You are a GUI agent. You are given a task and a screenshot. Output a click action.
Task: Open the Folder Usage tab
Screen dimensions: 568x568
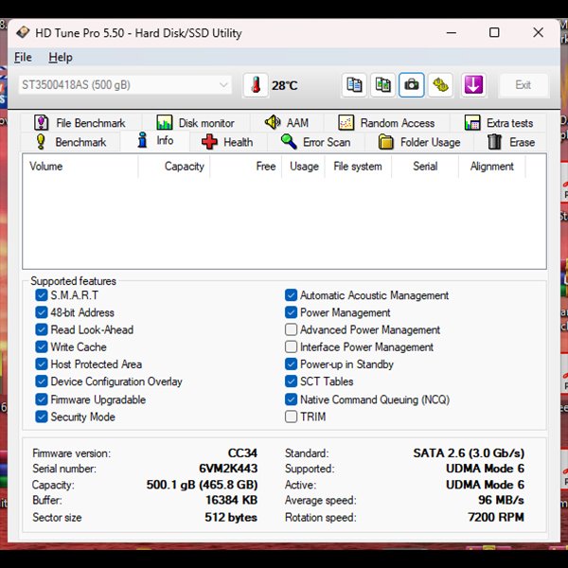[x=419, y=142]
